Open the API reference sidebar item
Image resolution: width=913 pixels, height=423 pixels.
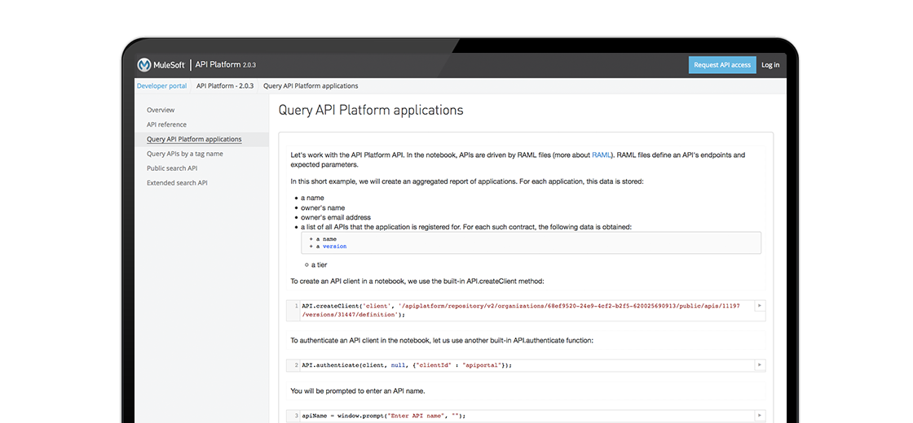pos(166,124)
